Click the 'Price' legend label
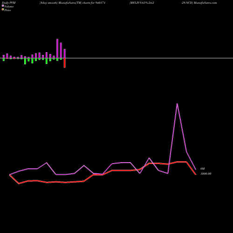Viewport: 233px width, 233px height. pyautogui.click(x=7, y=10)
